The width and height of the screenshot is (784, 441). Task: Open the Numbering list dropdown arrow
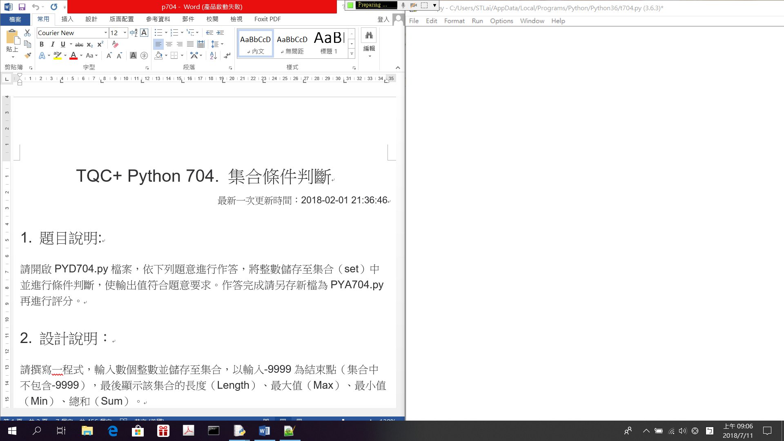(182, 33)
